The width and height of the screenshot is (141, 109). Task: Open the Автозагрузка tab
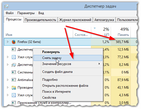pyautogui.click(x=104, y=20)
